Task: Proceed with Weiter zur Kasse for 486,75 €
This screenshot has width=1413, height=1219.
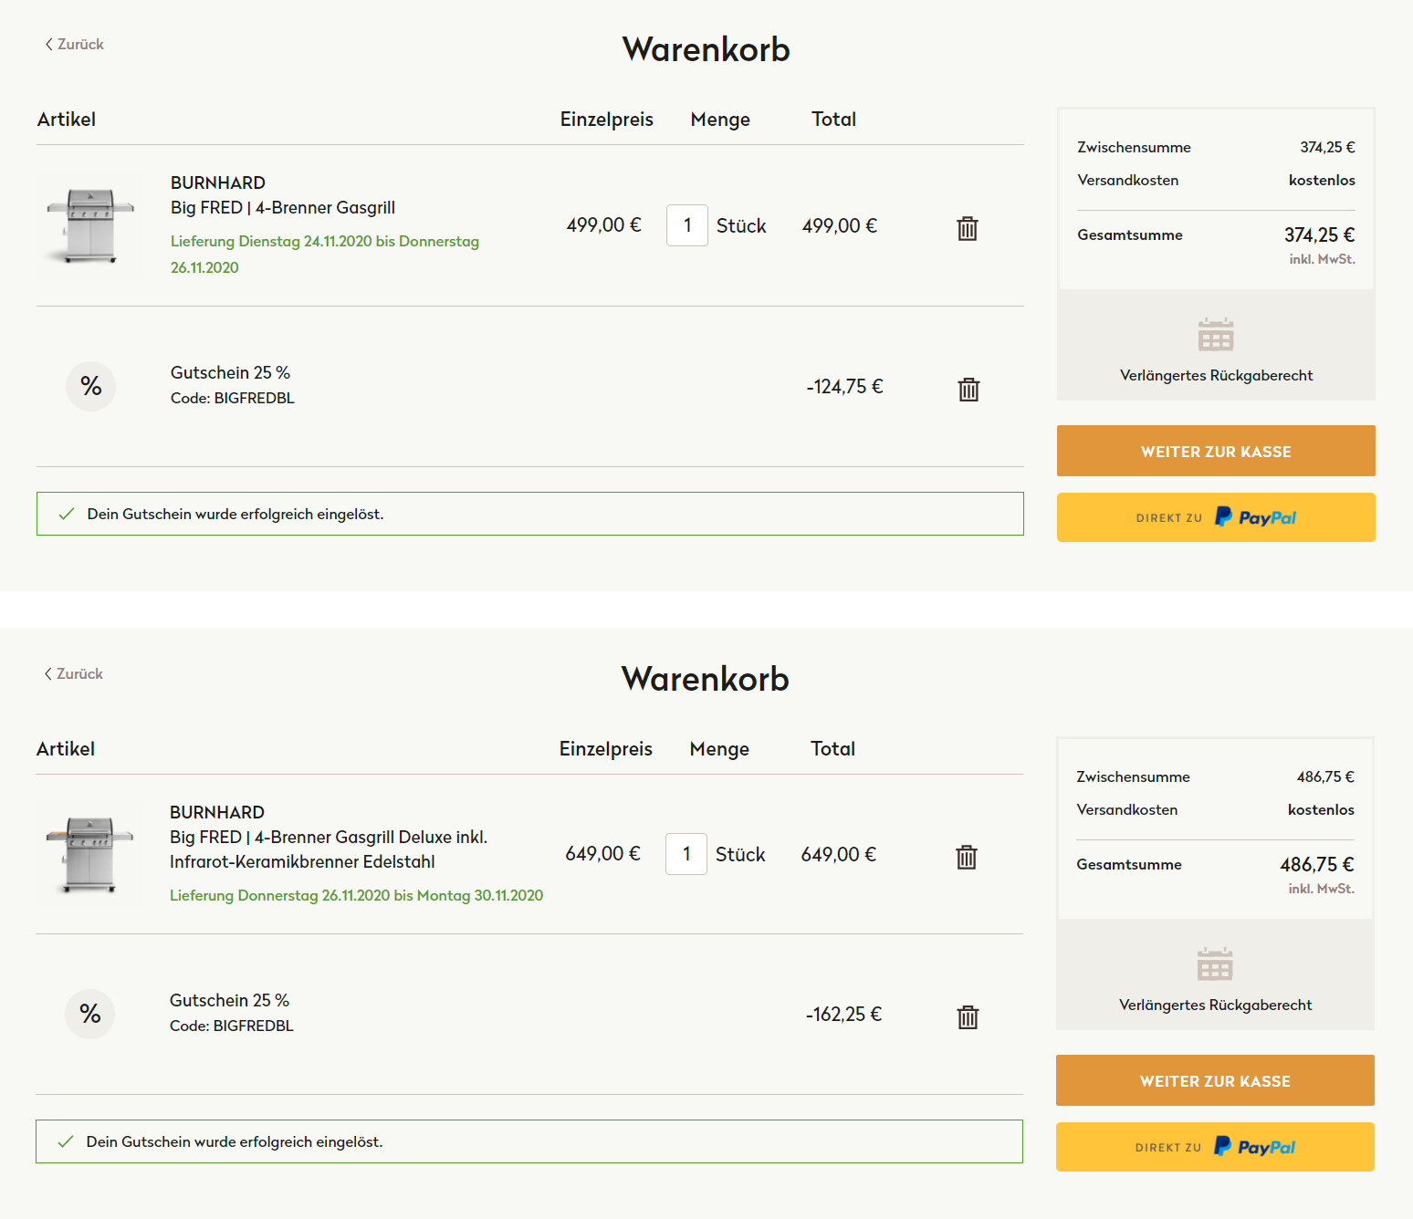Action: (1215, 1080)
